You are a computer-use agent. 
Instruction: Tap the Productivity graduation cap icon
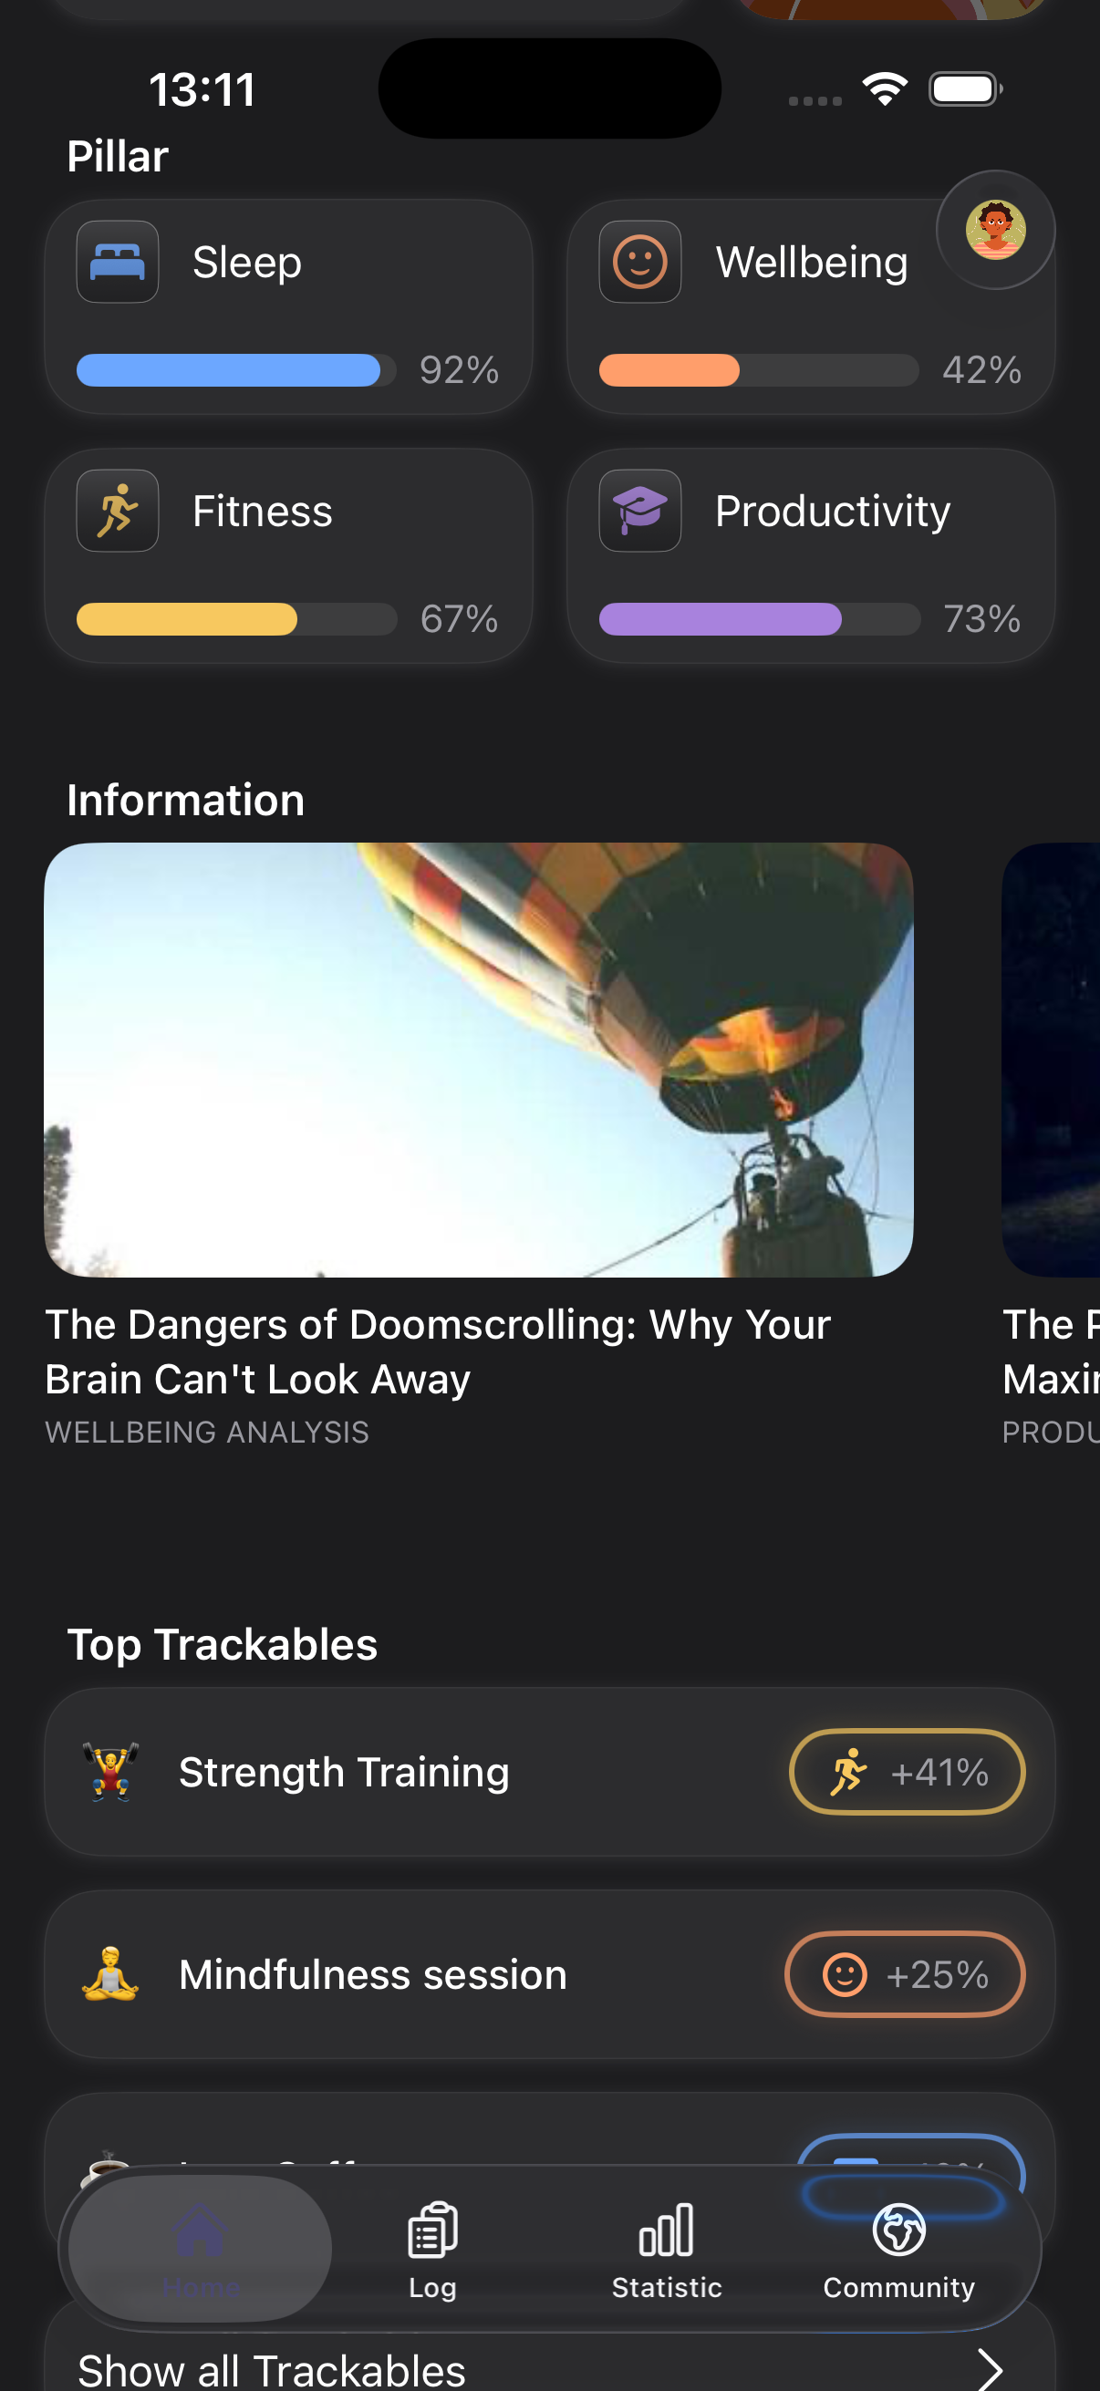pos(639,511)
